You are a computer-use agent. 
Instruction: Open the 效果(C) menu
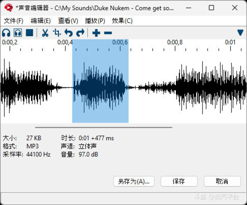coord(122,21)
